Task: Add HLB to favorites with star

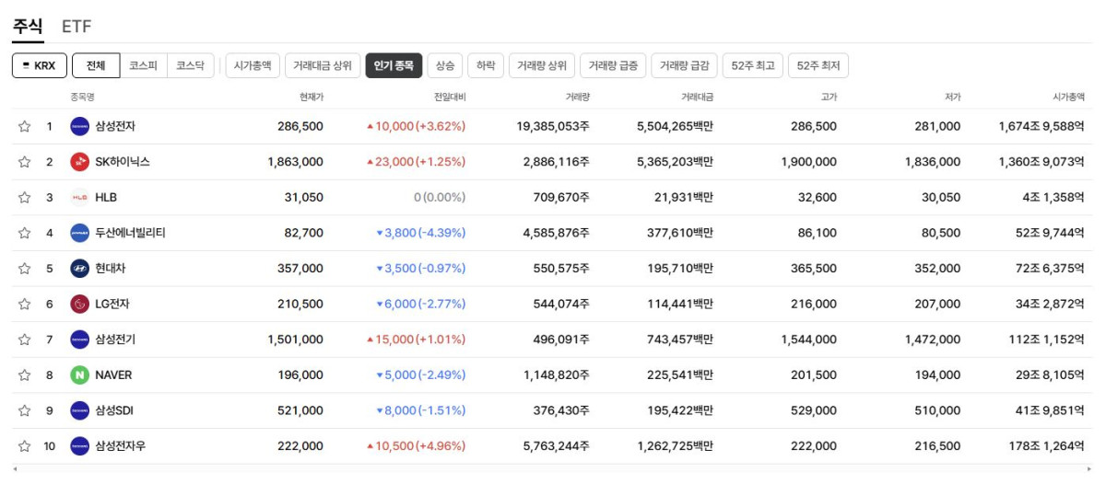Action: tap(24, 197)
